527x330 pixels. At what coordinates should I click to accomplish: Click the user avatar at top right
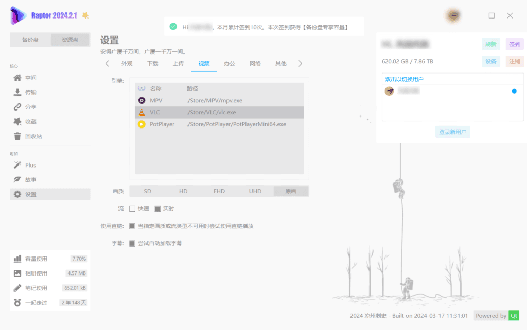click(x=454, y=15)
